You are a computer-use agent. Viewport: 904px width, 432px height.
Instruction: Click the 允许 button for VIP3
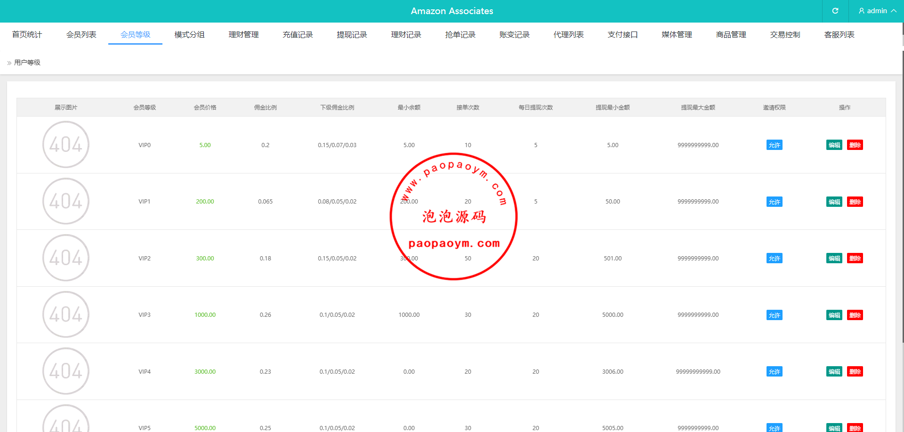[x=774, y=315]
